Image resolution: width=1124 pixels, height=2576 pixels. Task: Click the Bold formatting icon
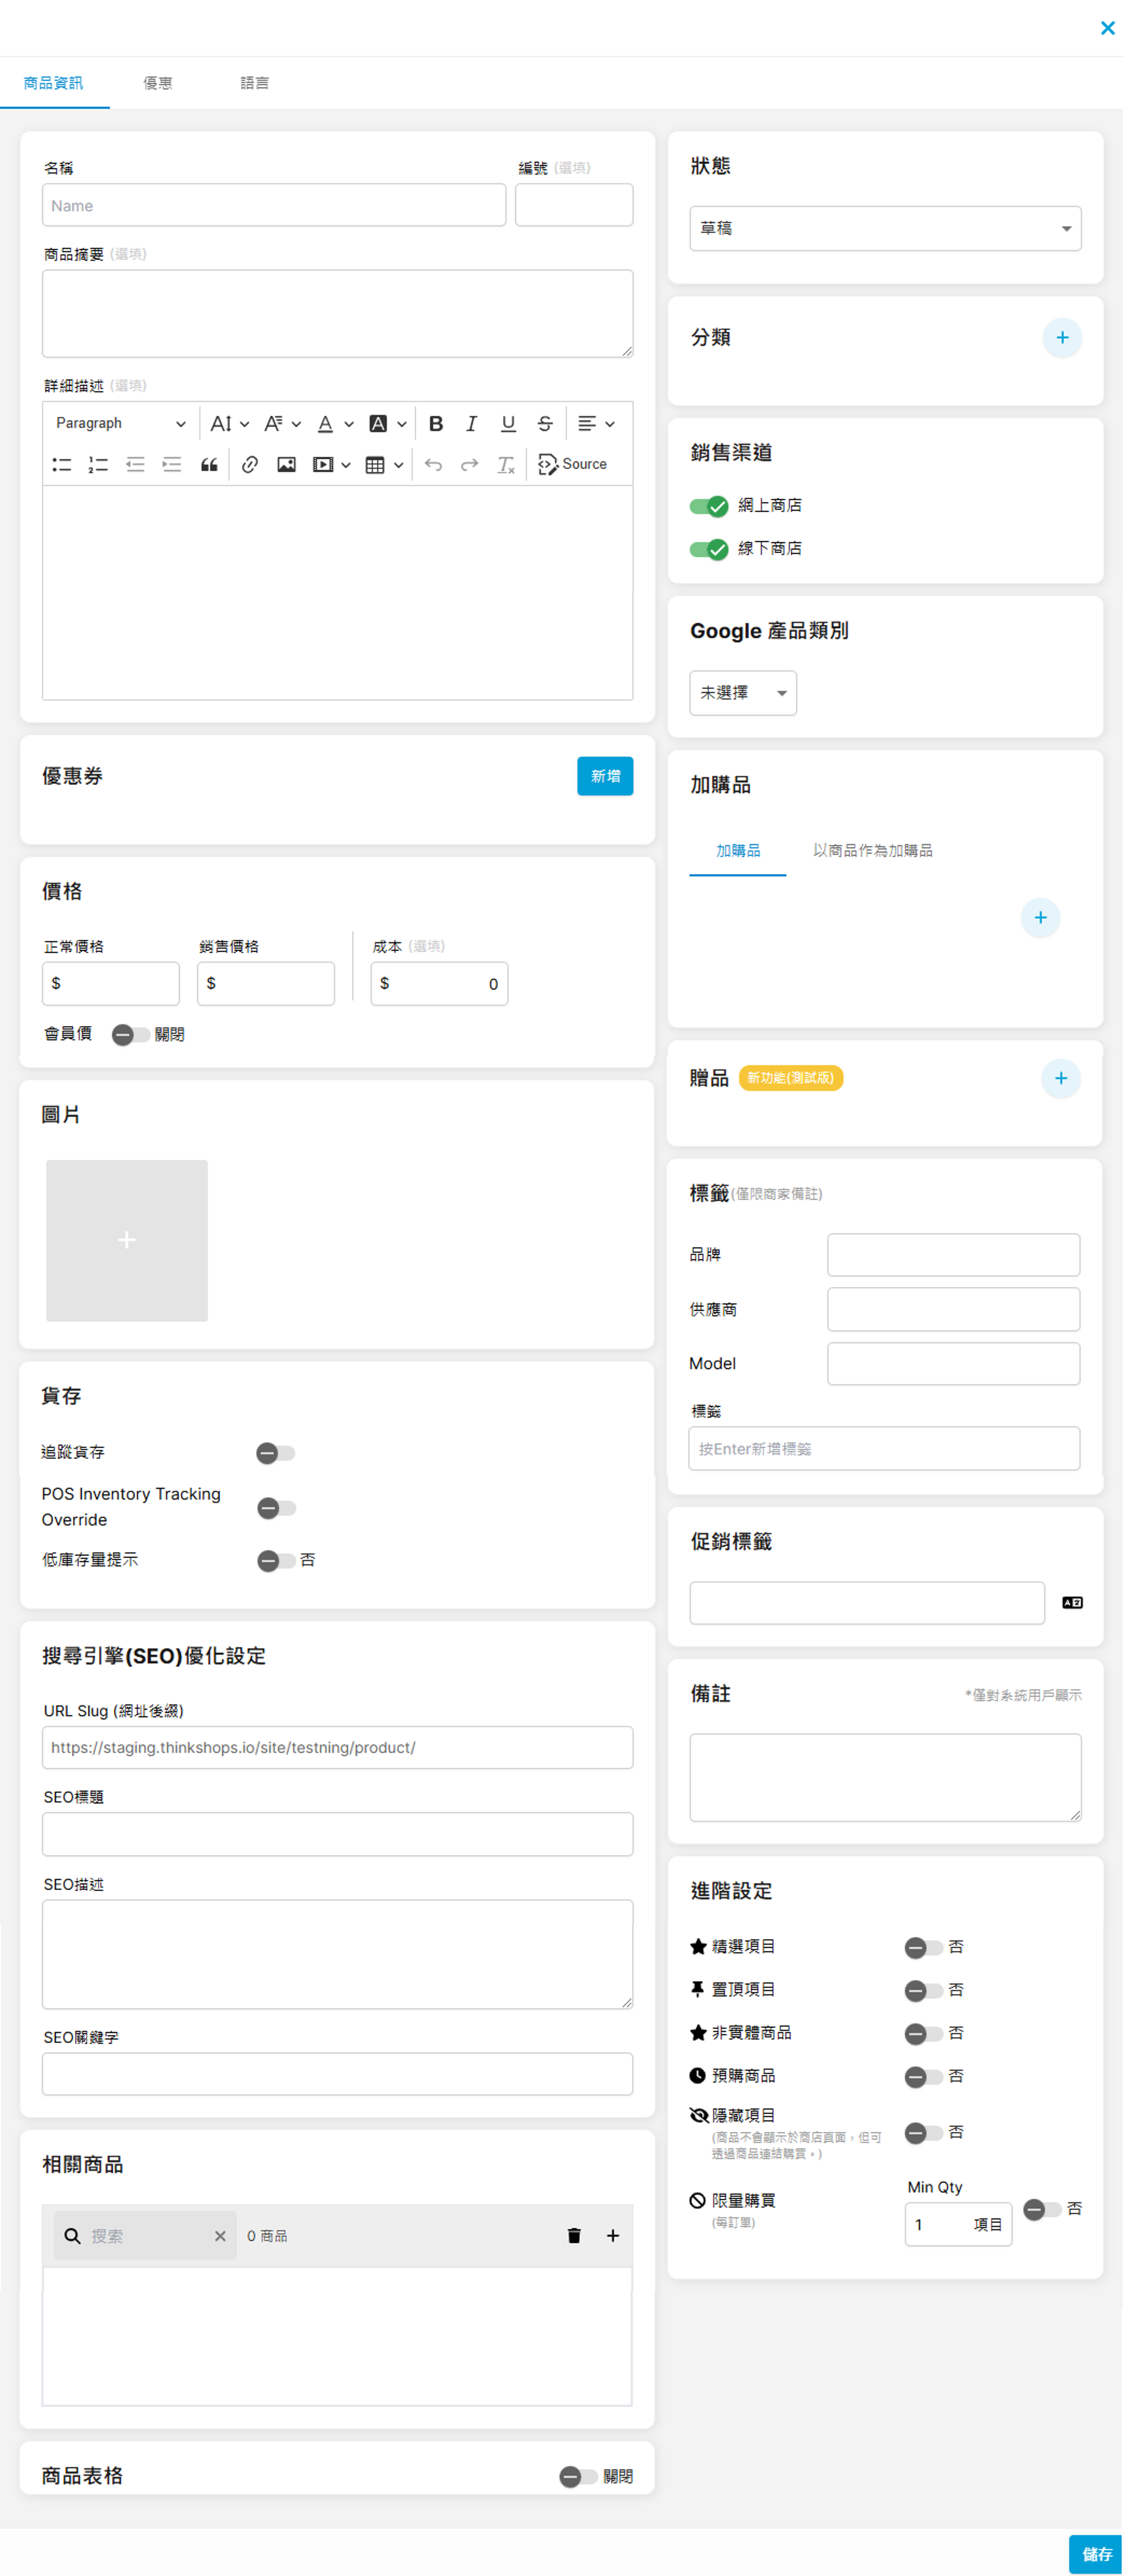point(436,424)
